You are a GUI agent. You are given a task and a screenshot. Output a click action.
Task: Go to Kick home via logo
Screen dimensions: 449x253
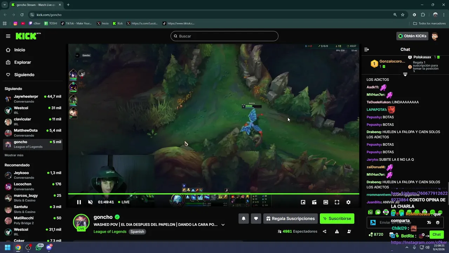pos(28,36)
